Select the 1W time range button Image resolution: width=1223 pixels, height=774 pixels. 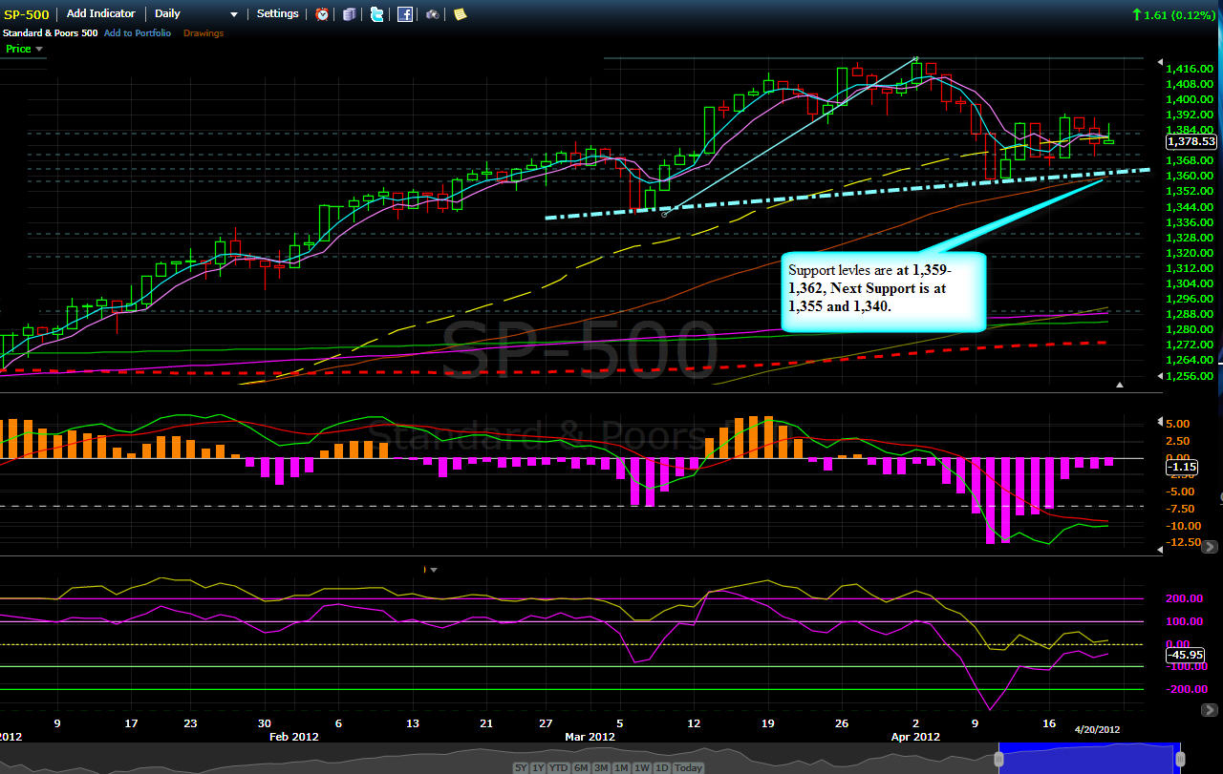[643, 767]
